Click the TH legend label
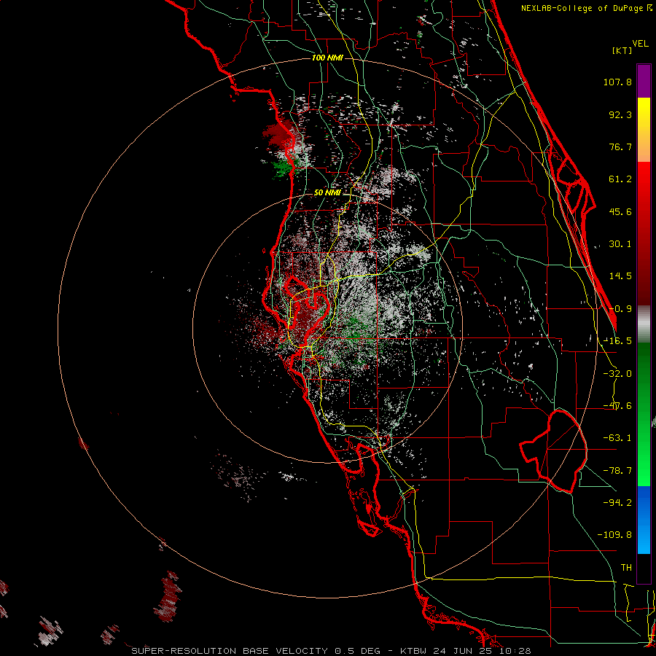656x656 pixels. point(626,567)
